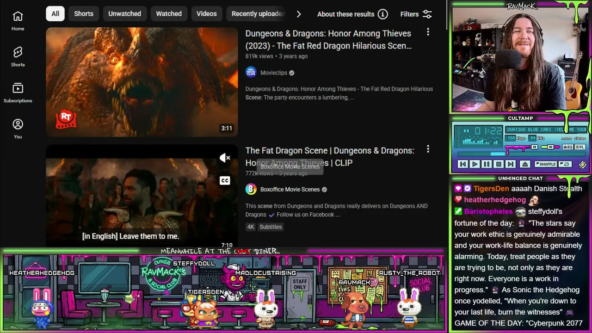Unmute the Fat Dragon Scene video preview

coord(225,158)
